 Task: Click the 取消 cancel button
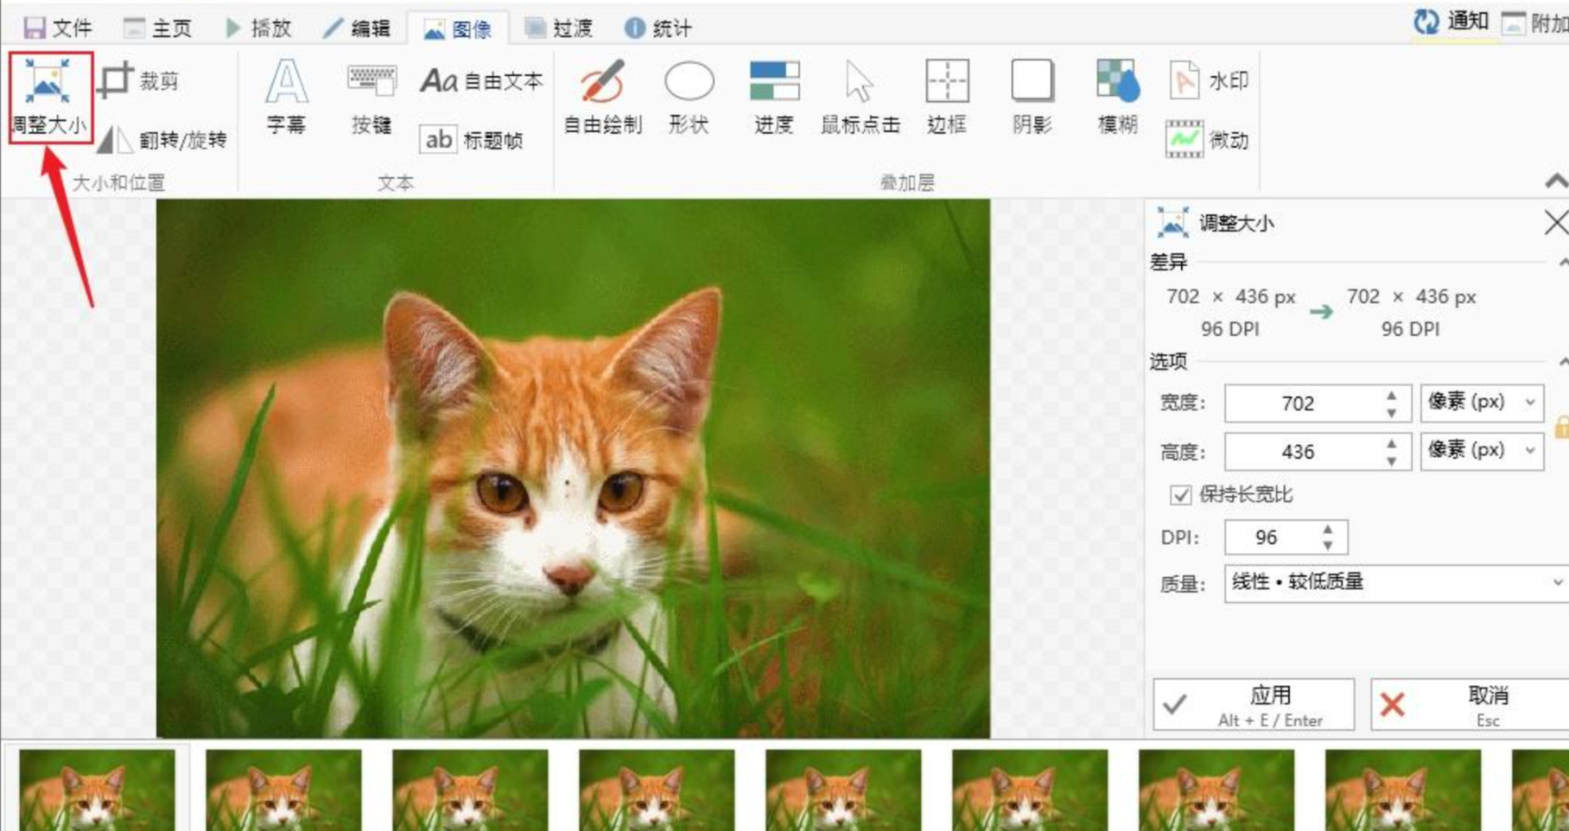click(1470, 705)
